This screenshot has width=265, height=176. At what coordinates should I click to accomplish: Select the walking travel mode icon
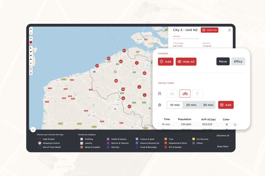[x=198, y=93]
